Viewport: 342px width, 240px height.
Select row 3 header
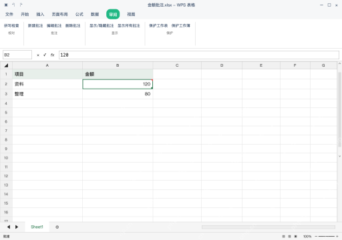click(6, 94)
